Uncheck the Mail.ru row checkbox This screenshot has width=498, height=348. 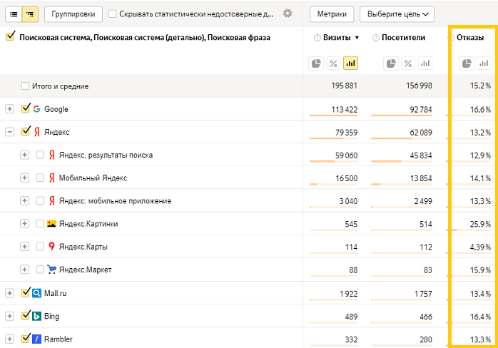(x=26, y=292)
